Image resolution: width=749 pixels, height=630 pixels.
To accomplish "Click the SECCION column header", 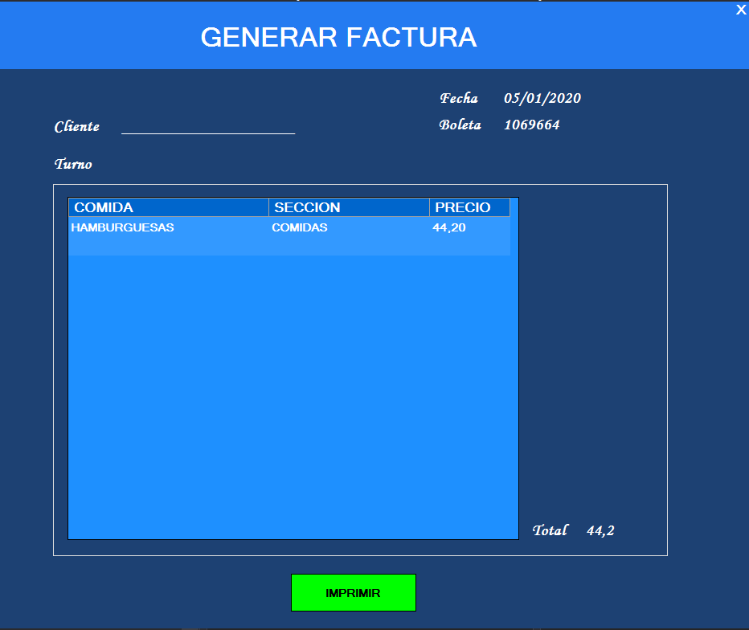I will [307, 207].
